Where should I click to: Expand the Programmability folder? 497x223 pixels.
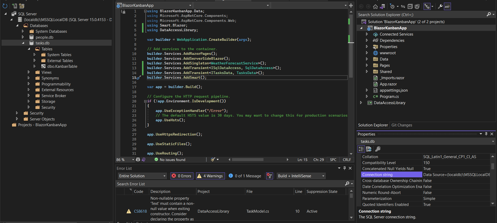[x=29, y=84]
